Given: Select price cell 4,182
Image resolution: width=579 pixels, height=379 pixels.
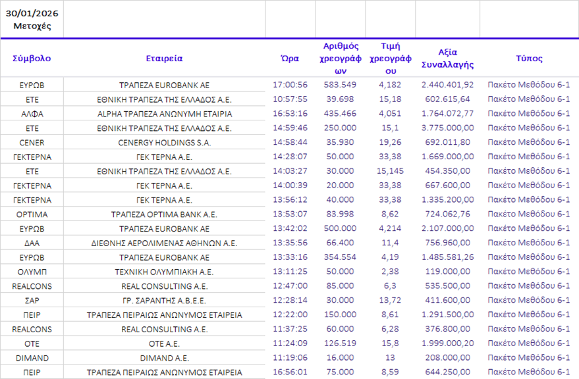Looking at the screenshot, I should coord(390,85).
